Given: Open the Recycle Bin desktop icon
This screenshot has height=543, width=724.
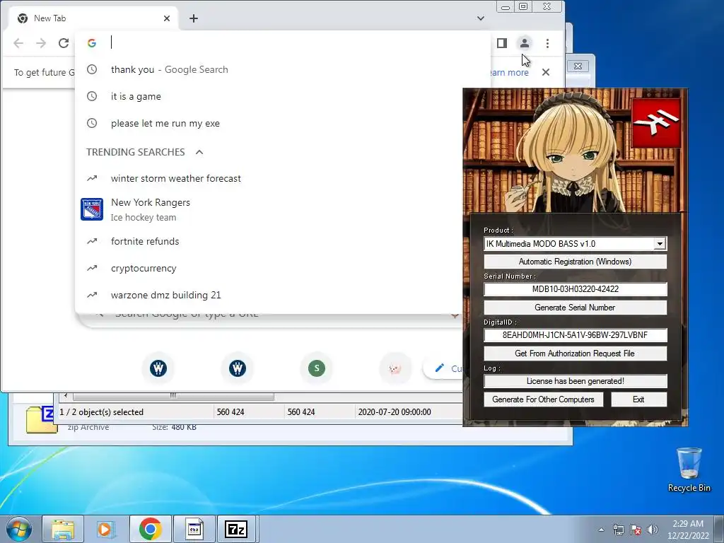Looking at the screenshot, I should click(689, 469).
